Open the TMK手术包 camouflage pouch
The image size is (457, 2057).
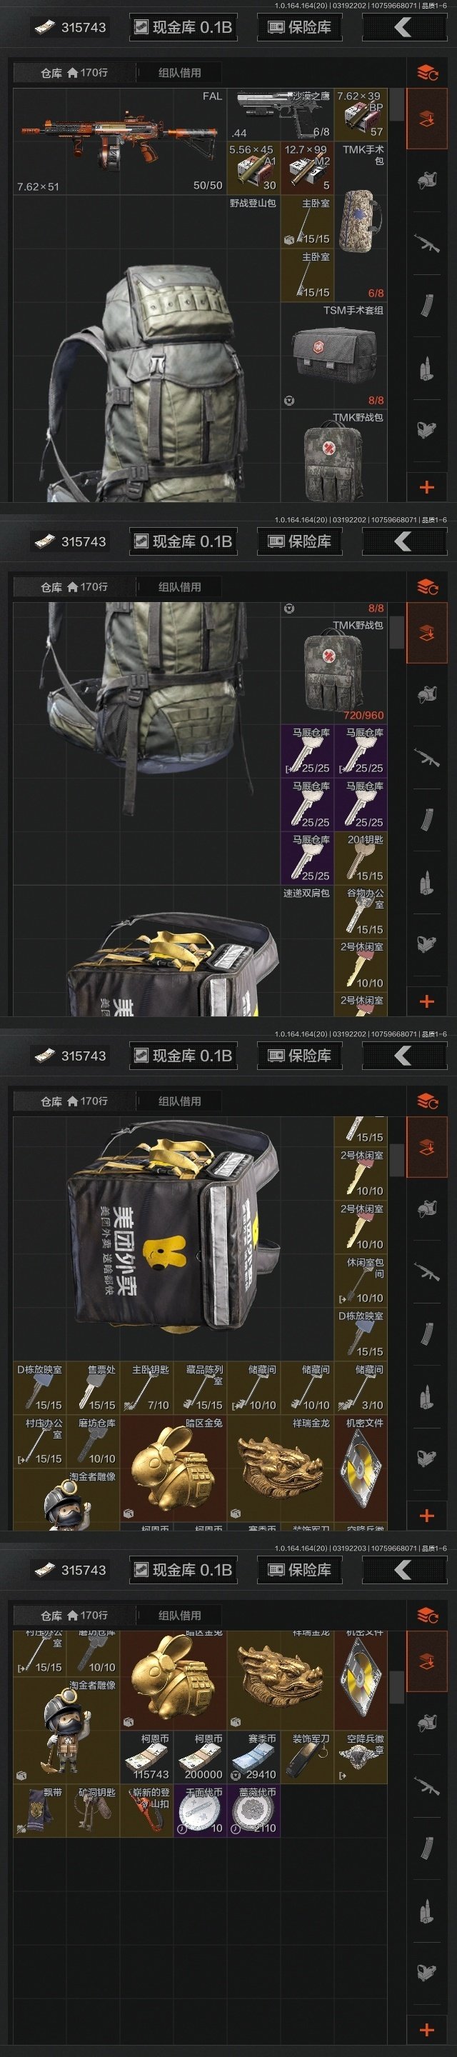(361, 221)
